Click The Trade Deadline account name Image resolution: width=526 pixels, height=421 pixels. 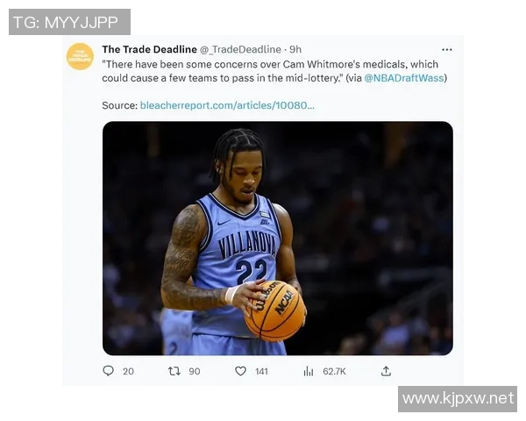(x=149, y=50)
